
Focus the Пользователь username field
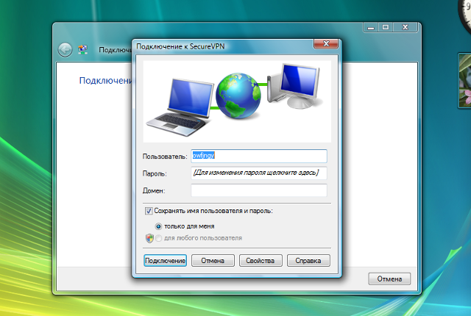click(259, 156)
